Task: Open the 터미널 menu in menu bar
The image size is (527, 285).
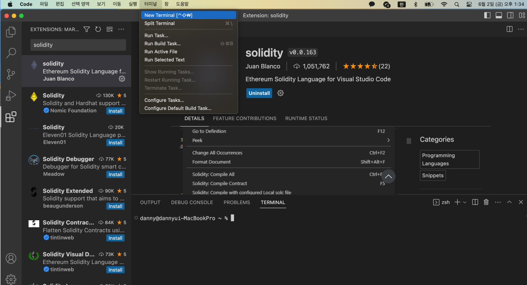Action: coord(150,4)
